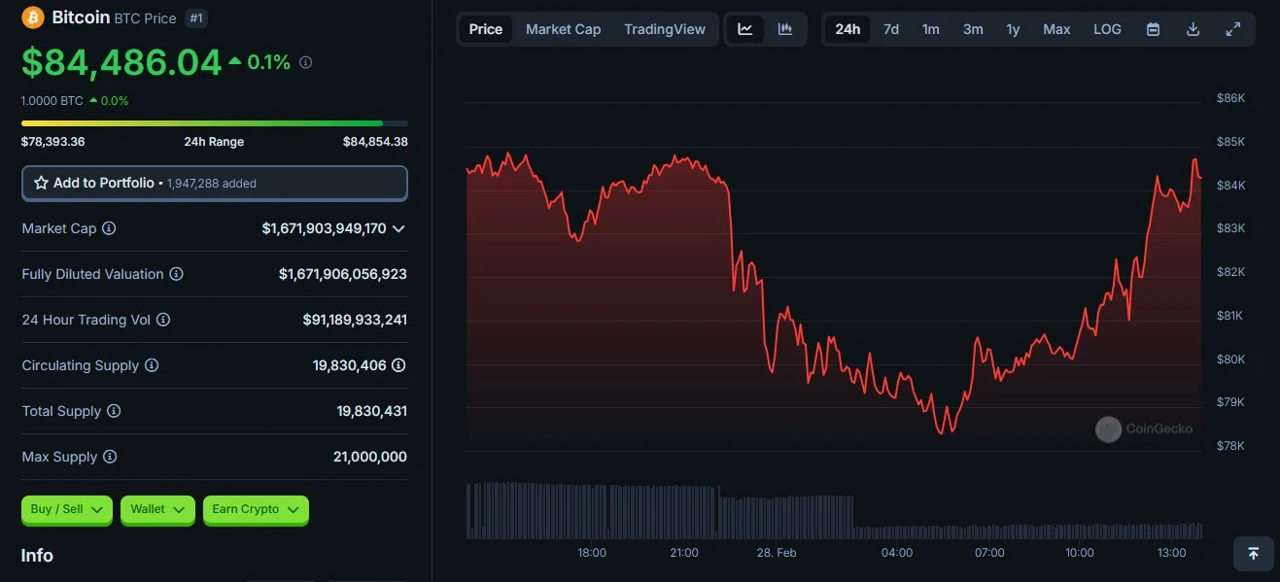Click the Bitcoin coin logo
This screenshot has width=1280, height=582.
click(32, 17)
